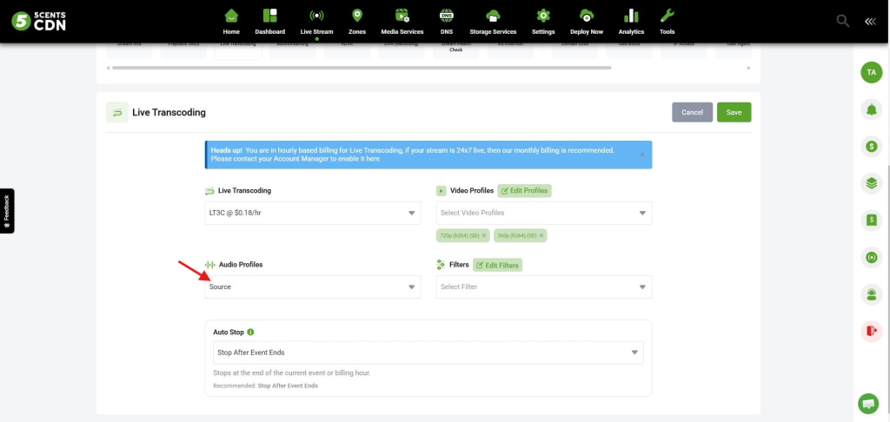Click the support agent sidebar icon

tap(871, 294)
